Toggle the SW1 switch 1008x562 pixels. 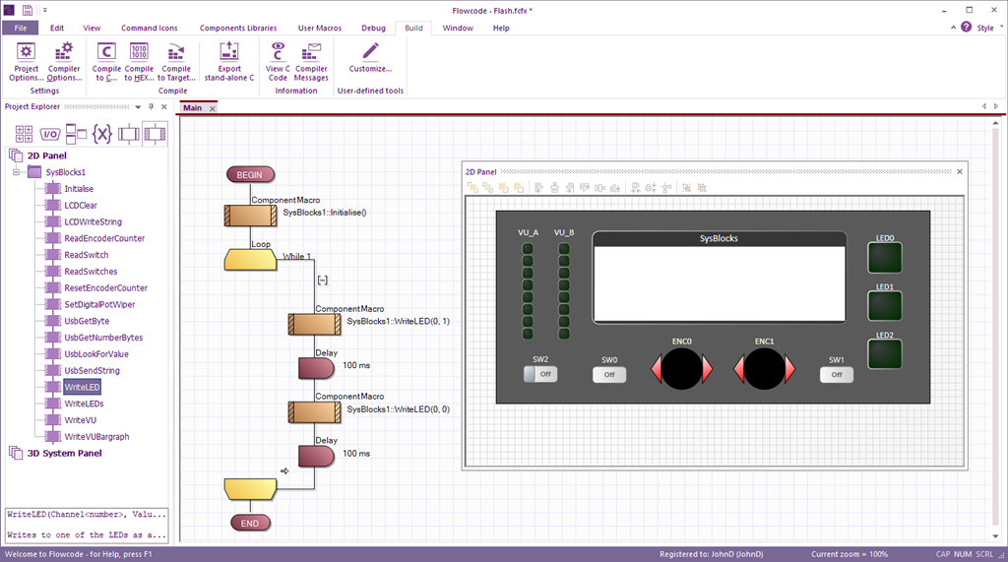[x=837, y=375]
